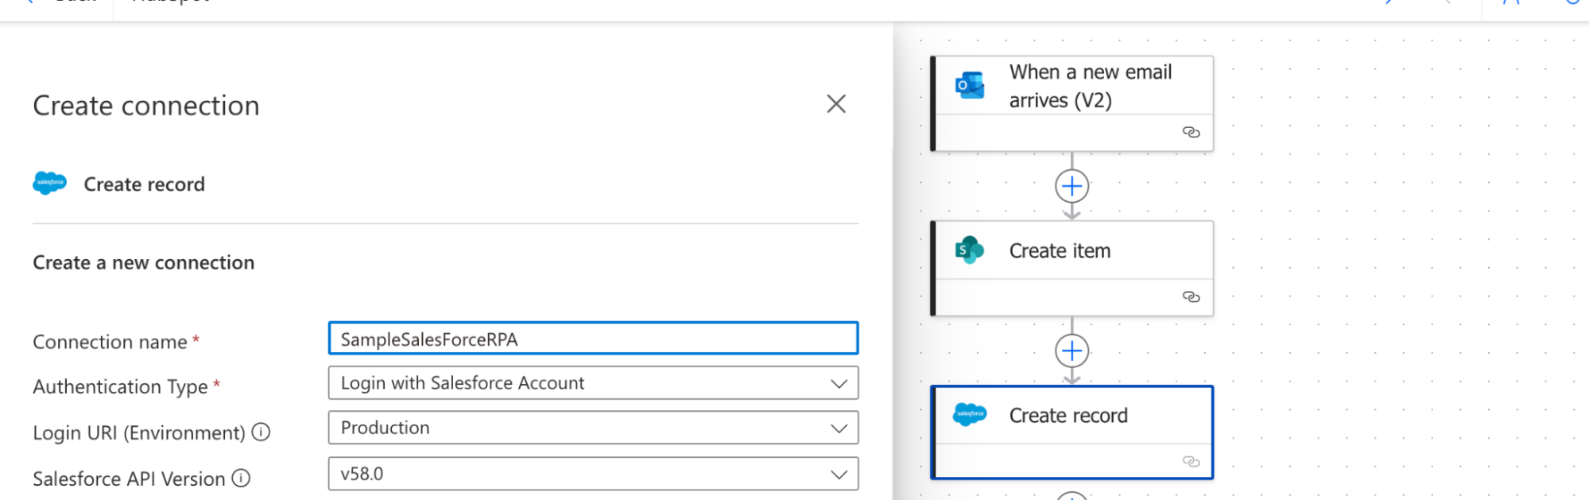The width and height of the screenshot is (1589, 500).
Task: Close the Create connection panel
Action: click(x=835, y=104)
